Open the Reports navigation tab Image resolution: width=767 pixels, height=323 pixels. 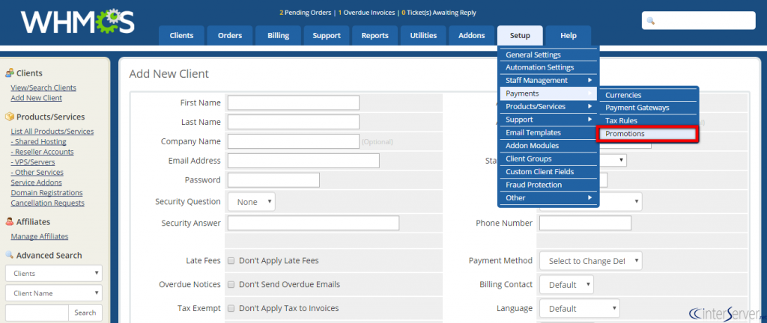(375, 36)
